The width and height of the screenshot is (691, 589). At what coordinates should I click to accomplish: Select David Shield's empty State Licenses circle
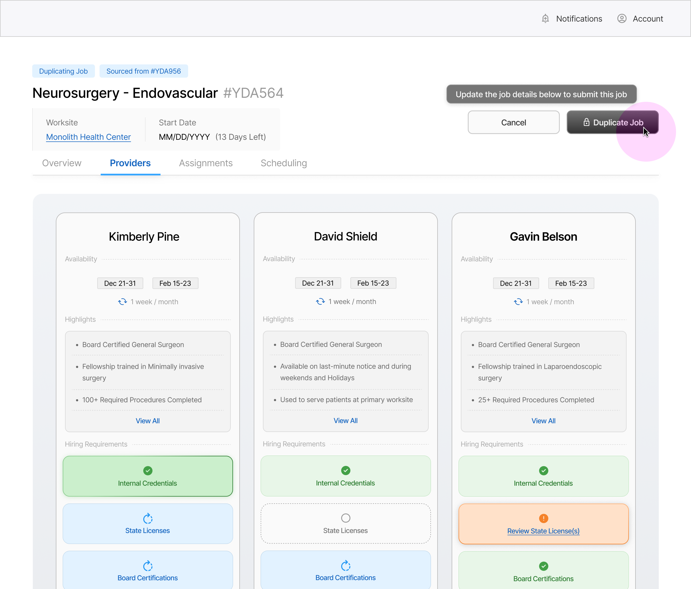coord(345,518)
